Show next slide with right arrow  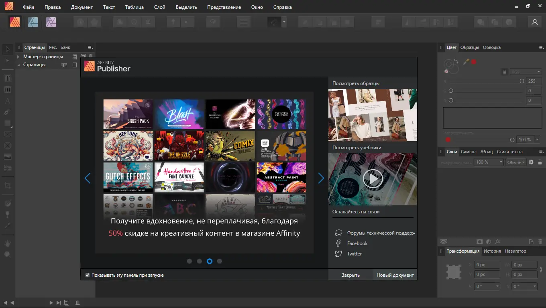(321, 178)
